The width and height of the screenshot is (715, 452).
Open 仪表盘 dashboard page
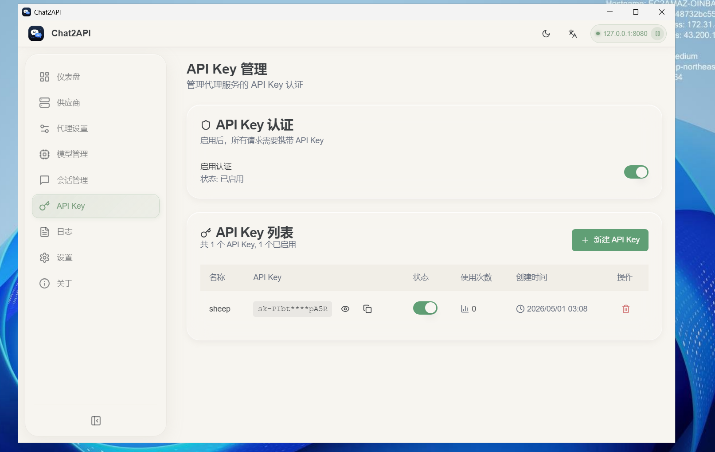(x=96, y=77)
